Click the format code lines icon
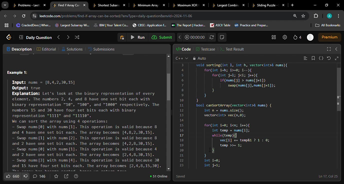344x184 pixels. pos(305,58)
